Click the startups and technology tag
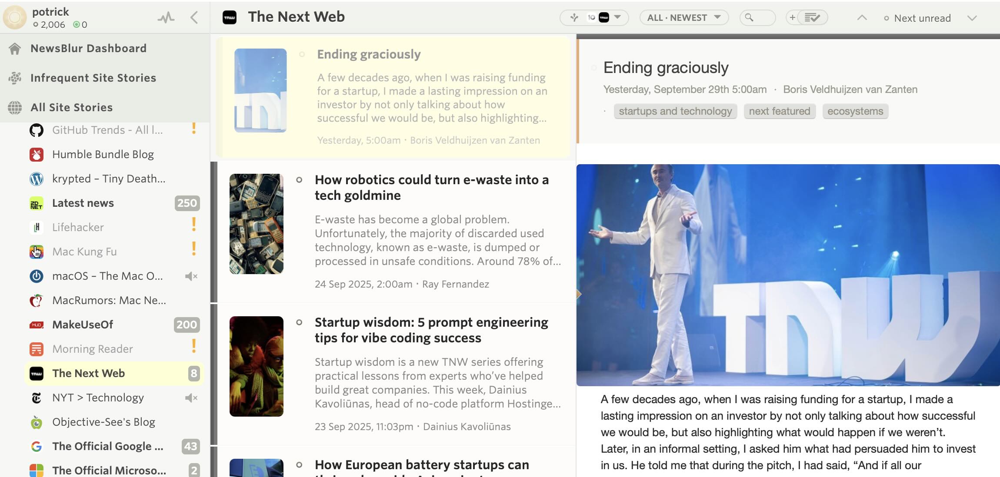This screenshot has height=477, width=1000. point(675,111)
